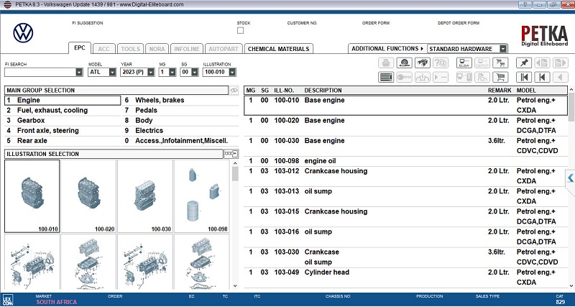
Task: Select the EPC tab
Action: coord(80,49)
